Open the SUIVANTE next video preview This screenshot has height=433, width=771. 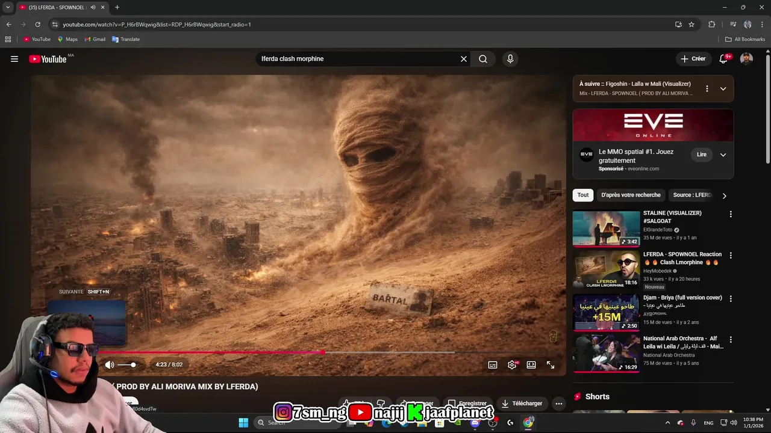(x=87, y=322)
